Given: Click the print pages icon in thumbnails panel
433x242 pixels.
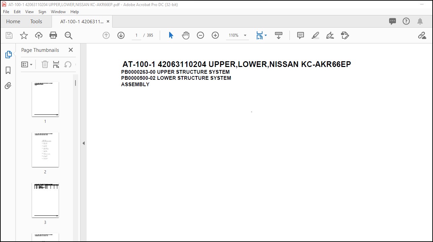Looking at the screenshot, I should pos(56,64).
